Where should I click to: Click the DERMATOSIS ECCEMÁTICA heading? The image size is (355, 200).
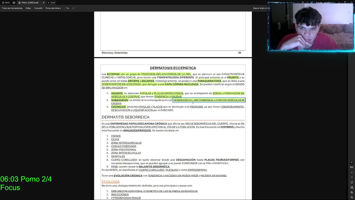click(x=173, y=68)
